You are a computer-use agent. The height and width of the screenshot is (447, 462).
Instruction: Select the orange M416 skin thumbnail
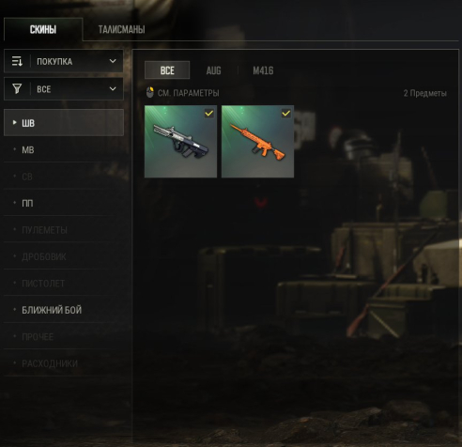point(257,142)
